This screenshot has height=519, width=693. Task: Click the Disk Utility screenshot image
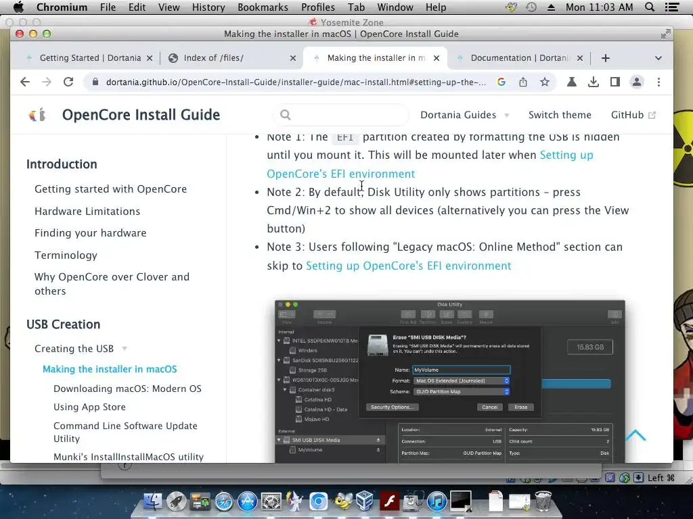450,381
